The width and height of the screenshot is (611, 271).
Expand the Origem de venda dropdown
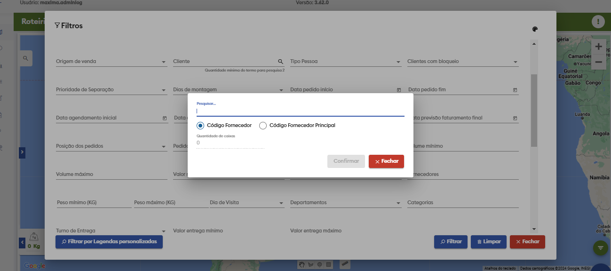(163, 62)
